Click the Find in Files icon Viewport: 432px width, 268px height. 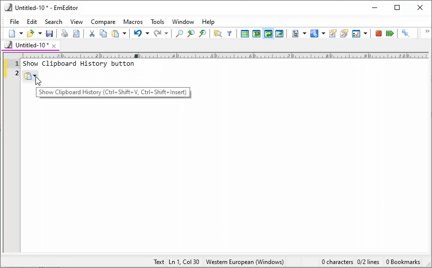[217, 33]
